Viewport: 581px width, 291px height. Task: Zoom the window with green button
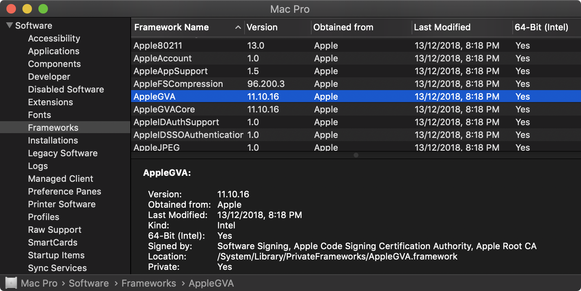pos(43,9)
